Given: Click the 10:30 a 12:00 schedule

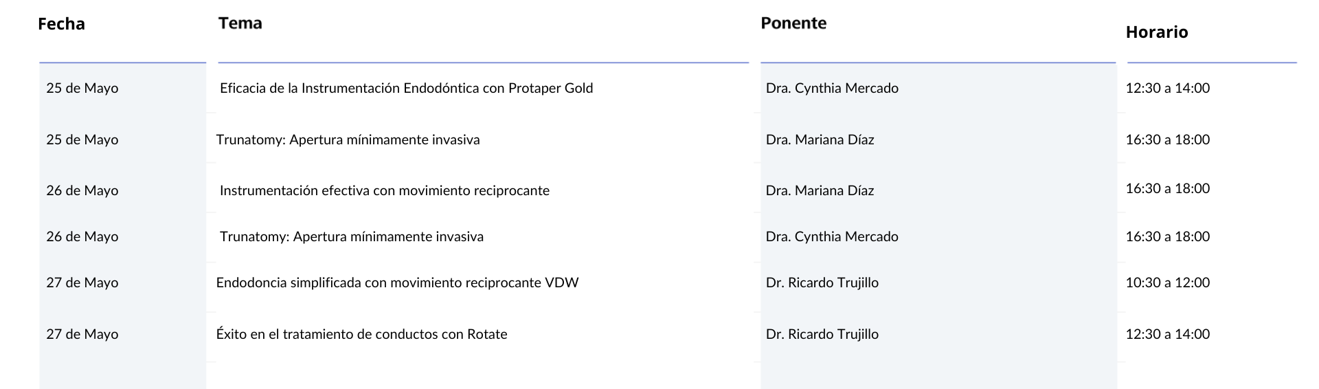Looking at the screenshot, I should [1168, 282].
